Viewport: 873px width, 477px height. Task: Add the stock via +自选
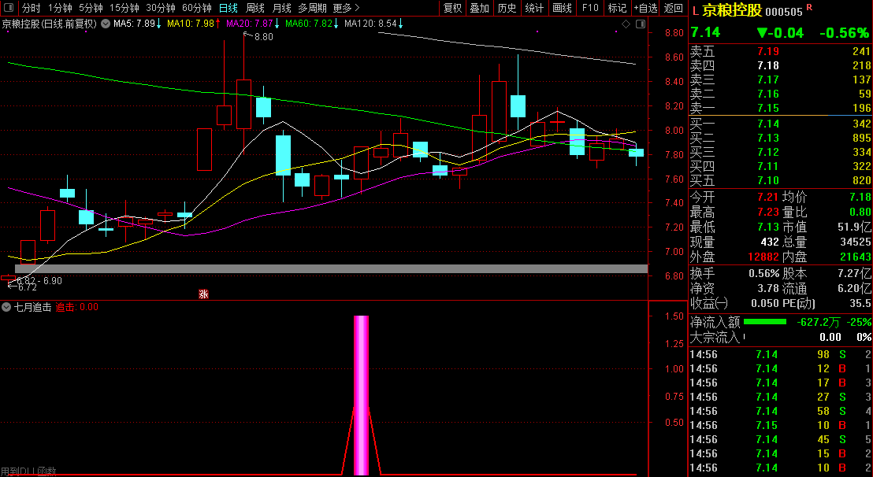click(645, 8)
